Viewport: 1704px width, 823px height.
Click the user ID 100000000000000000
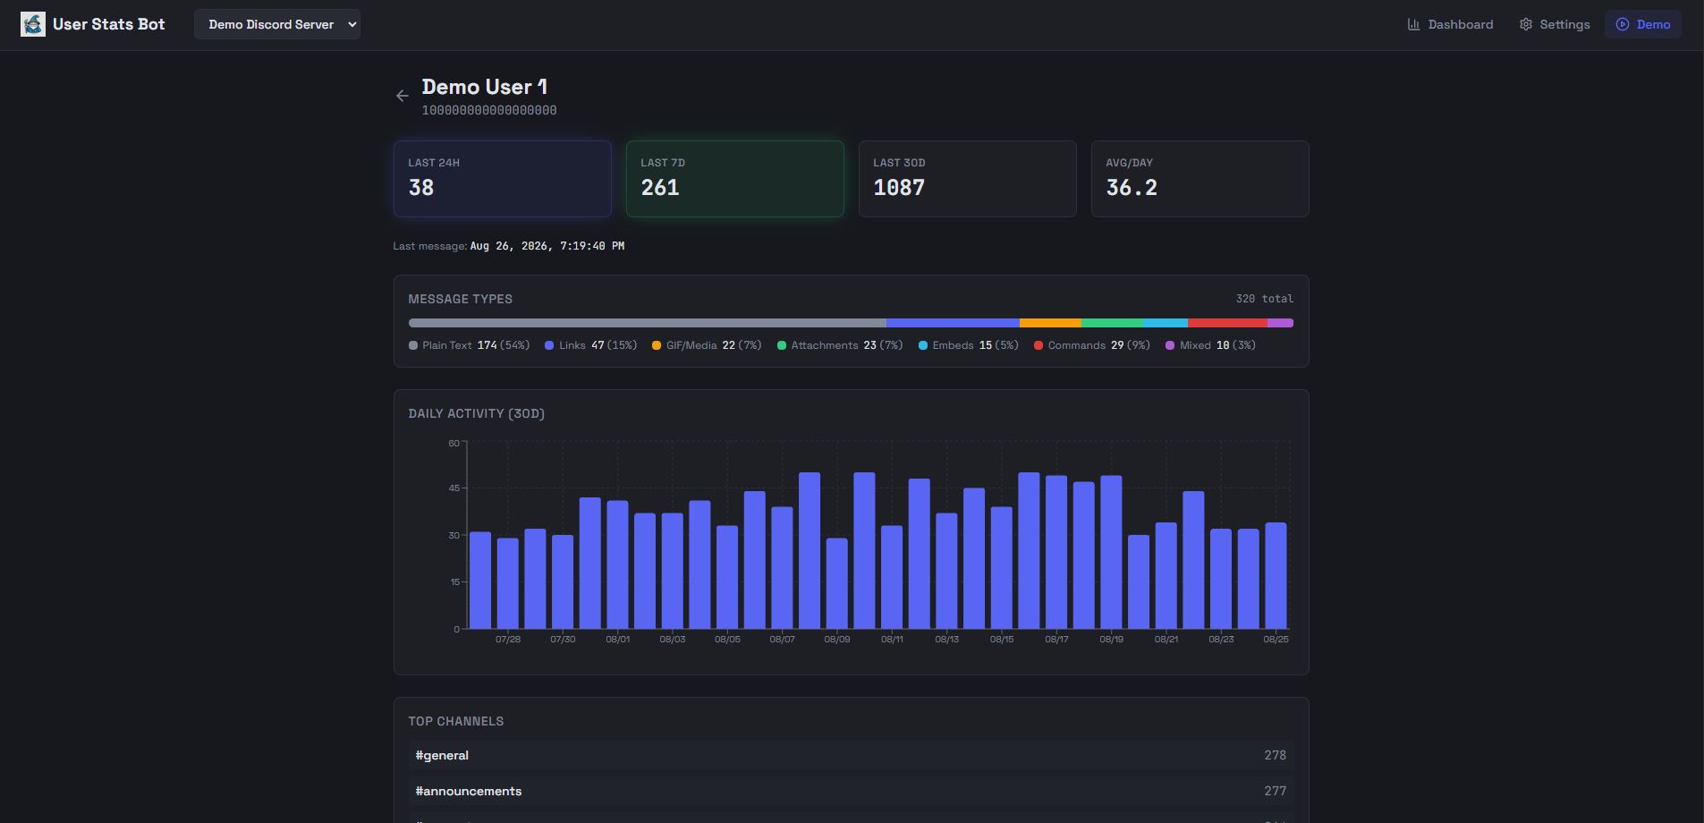[x=489, y=110]
